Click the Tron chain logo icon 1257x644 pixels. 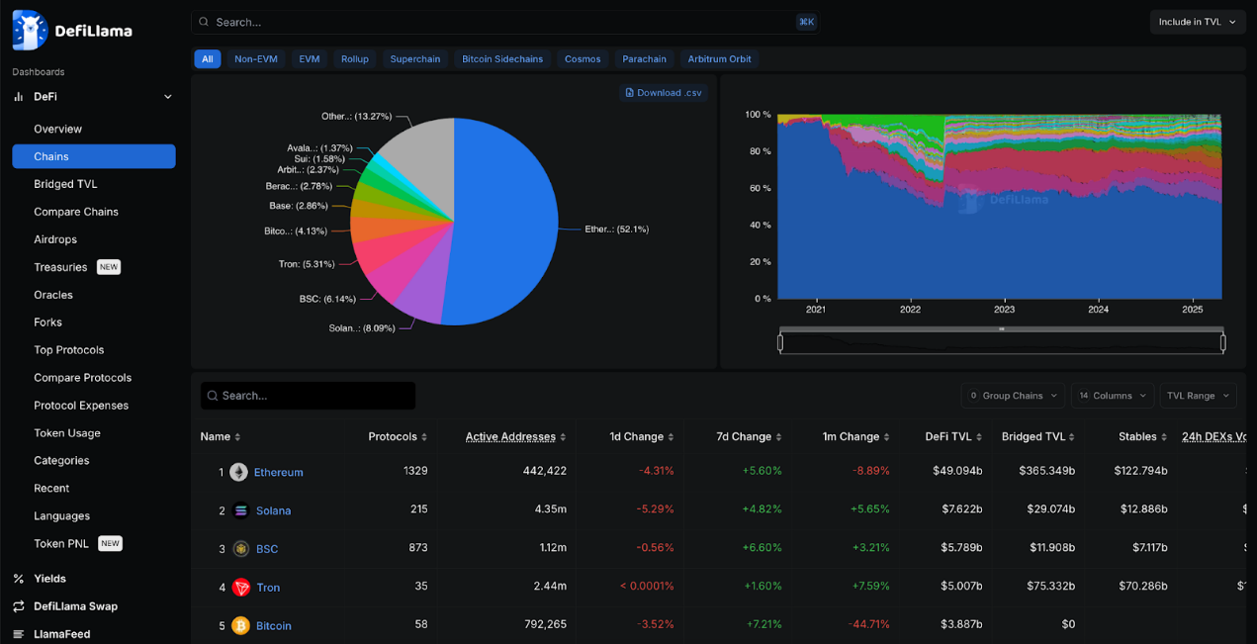[x=241, y=588]
